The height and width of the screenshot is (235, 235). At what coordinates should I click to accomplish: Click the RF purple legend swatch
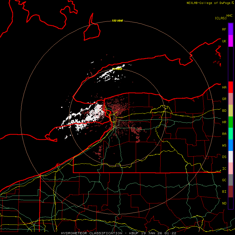(x=231, y=29)
